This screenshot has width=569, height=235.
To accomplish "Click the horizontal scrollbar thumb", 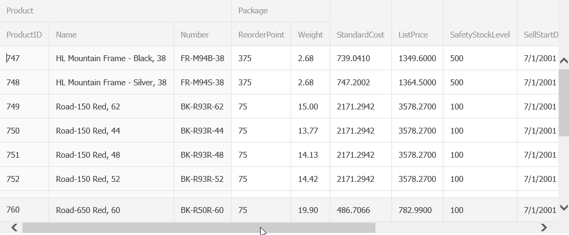I will [x=198, y=227].
